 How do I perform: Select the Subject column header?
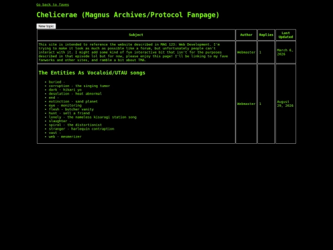tap(136, 35)
